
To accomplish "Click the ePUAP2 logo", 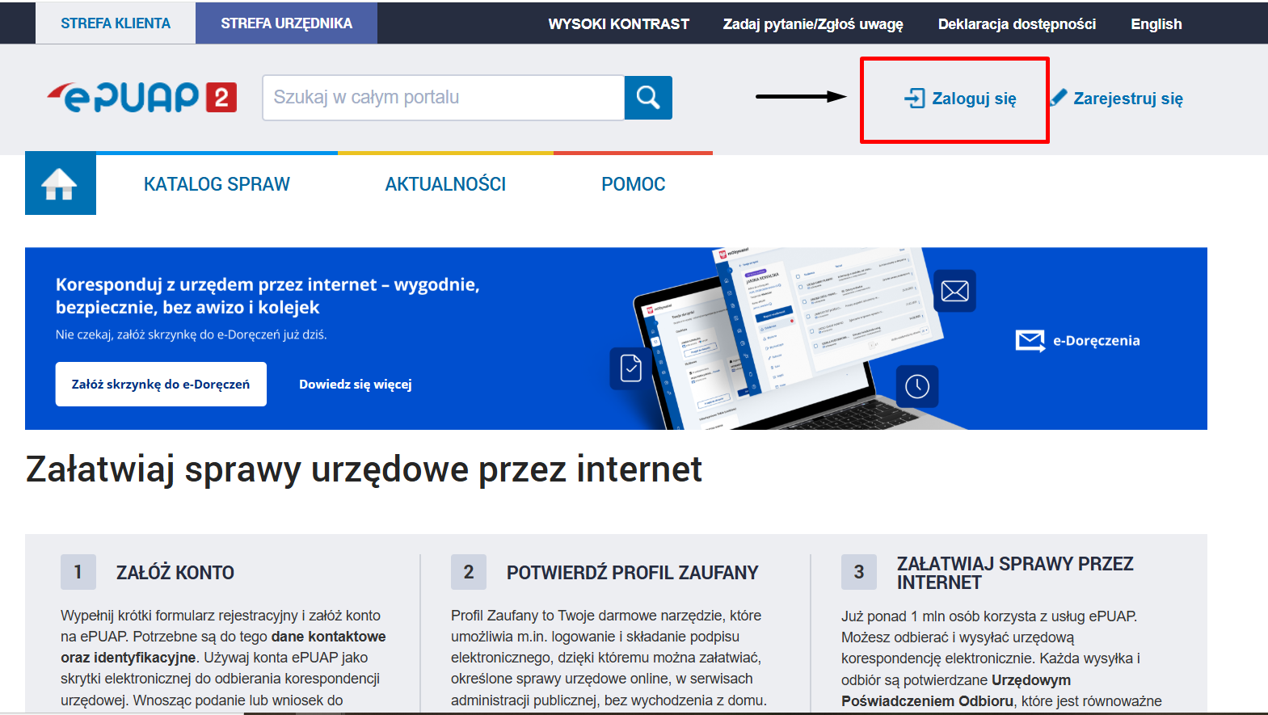I will [x=142, y=98].
